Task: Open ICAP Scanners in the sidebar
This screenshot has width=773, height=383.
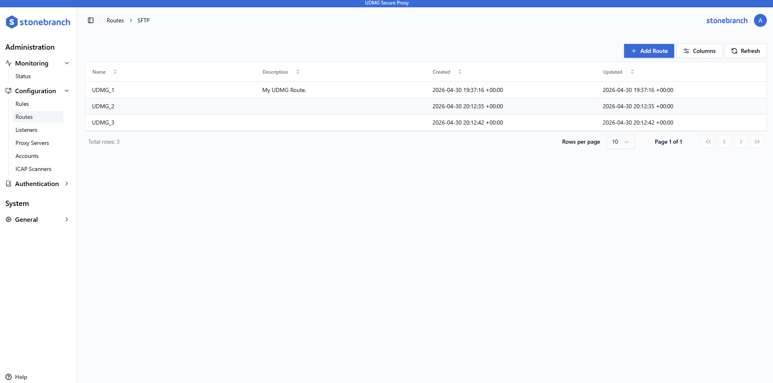Action: point(33,169)
